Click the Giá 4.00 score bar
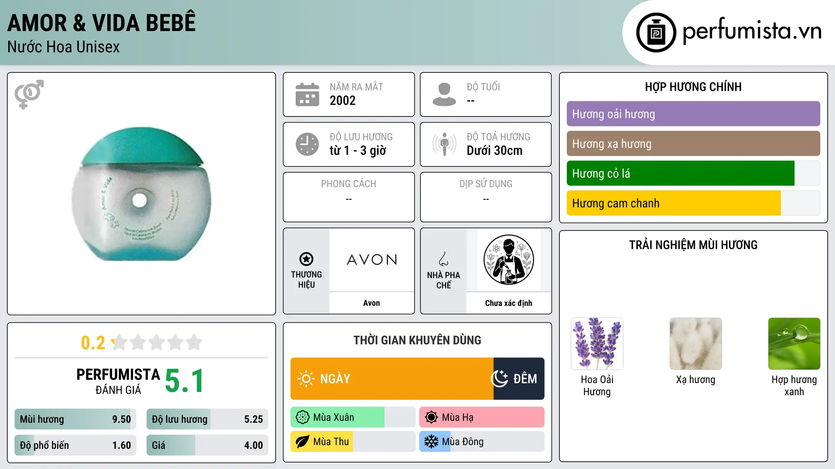The image size is (835, 469). pyautogui.click(x=207, y=445)
